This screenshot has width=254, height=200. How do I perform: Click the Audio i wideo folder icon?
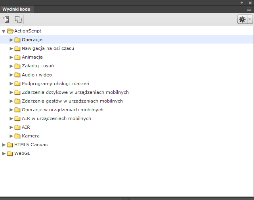tap(17, 74)
